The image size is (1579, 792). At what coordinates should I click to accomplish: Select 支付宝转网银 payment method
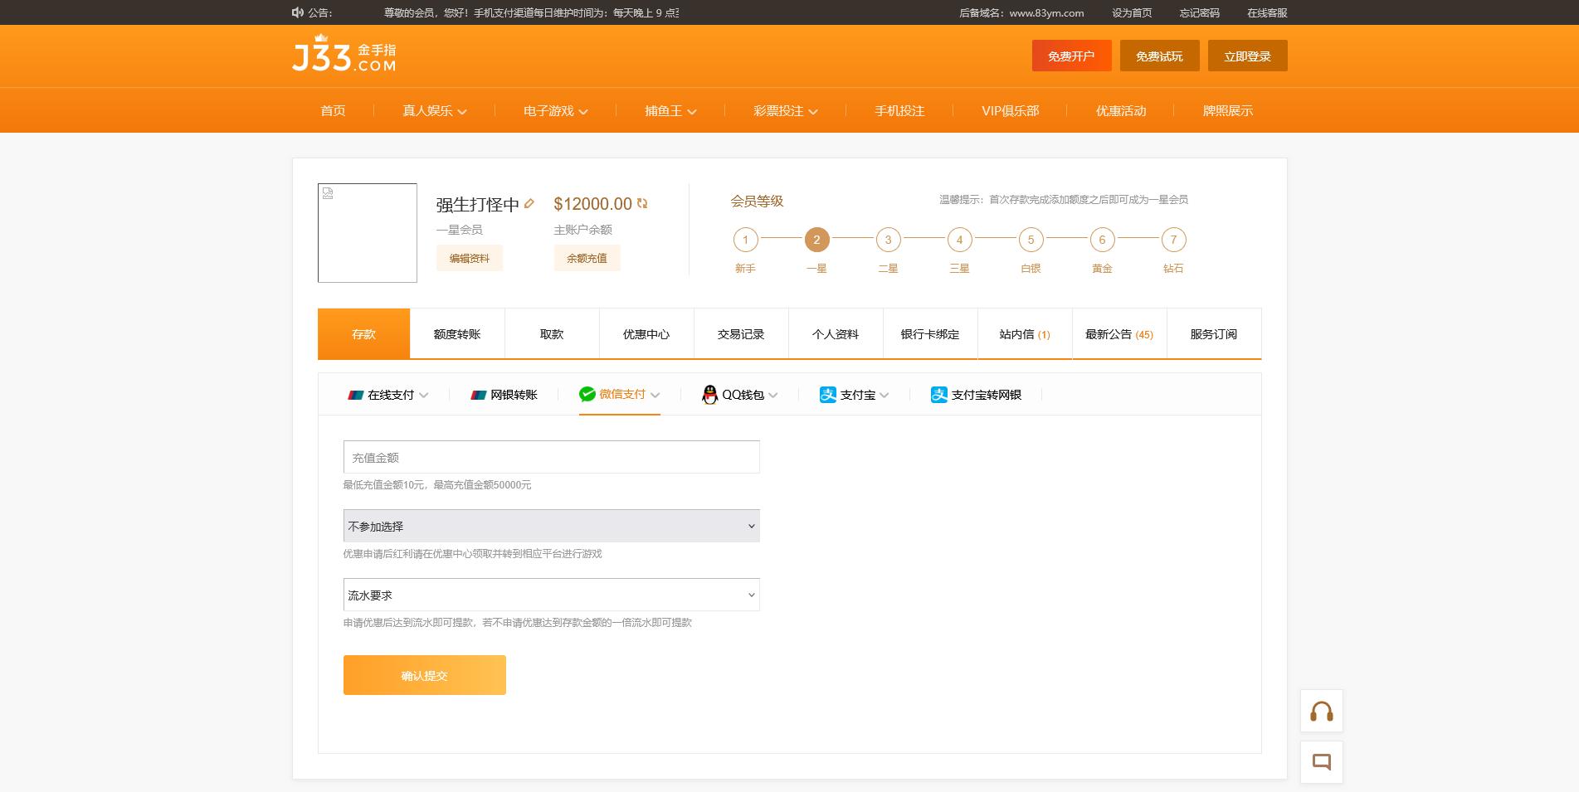[x=976, y=395]
